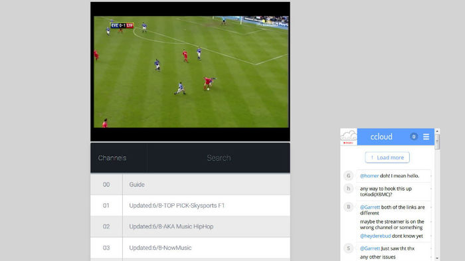Open the ccloud chat hamburger menu
465x261 pixels.
pyautogui.click(x=426, y=137)
